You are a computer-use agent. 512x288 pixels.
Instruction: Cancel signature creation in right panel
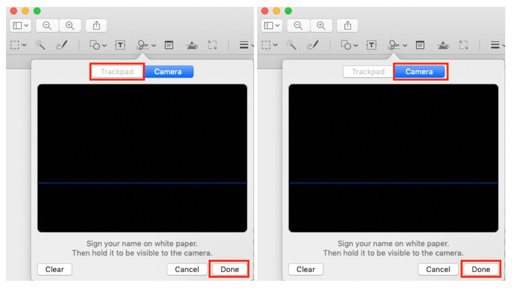[438, 270]
